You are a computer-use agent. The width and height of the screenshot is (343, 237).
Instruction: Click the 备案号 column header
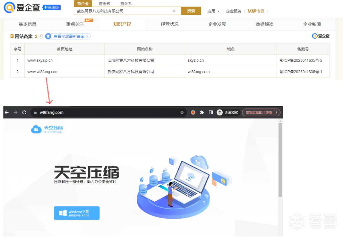tap(303, 49)
